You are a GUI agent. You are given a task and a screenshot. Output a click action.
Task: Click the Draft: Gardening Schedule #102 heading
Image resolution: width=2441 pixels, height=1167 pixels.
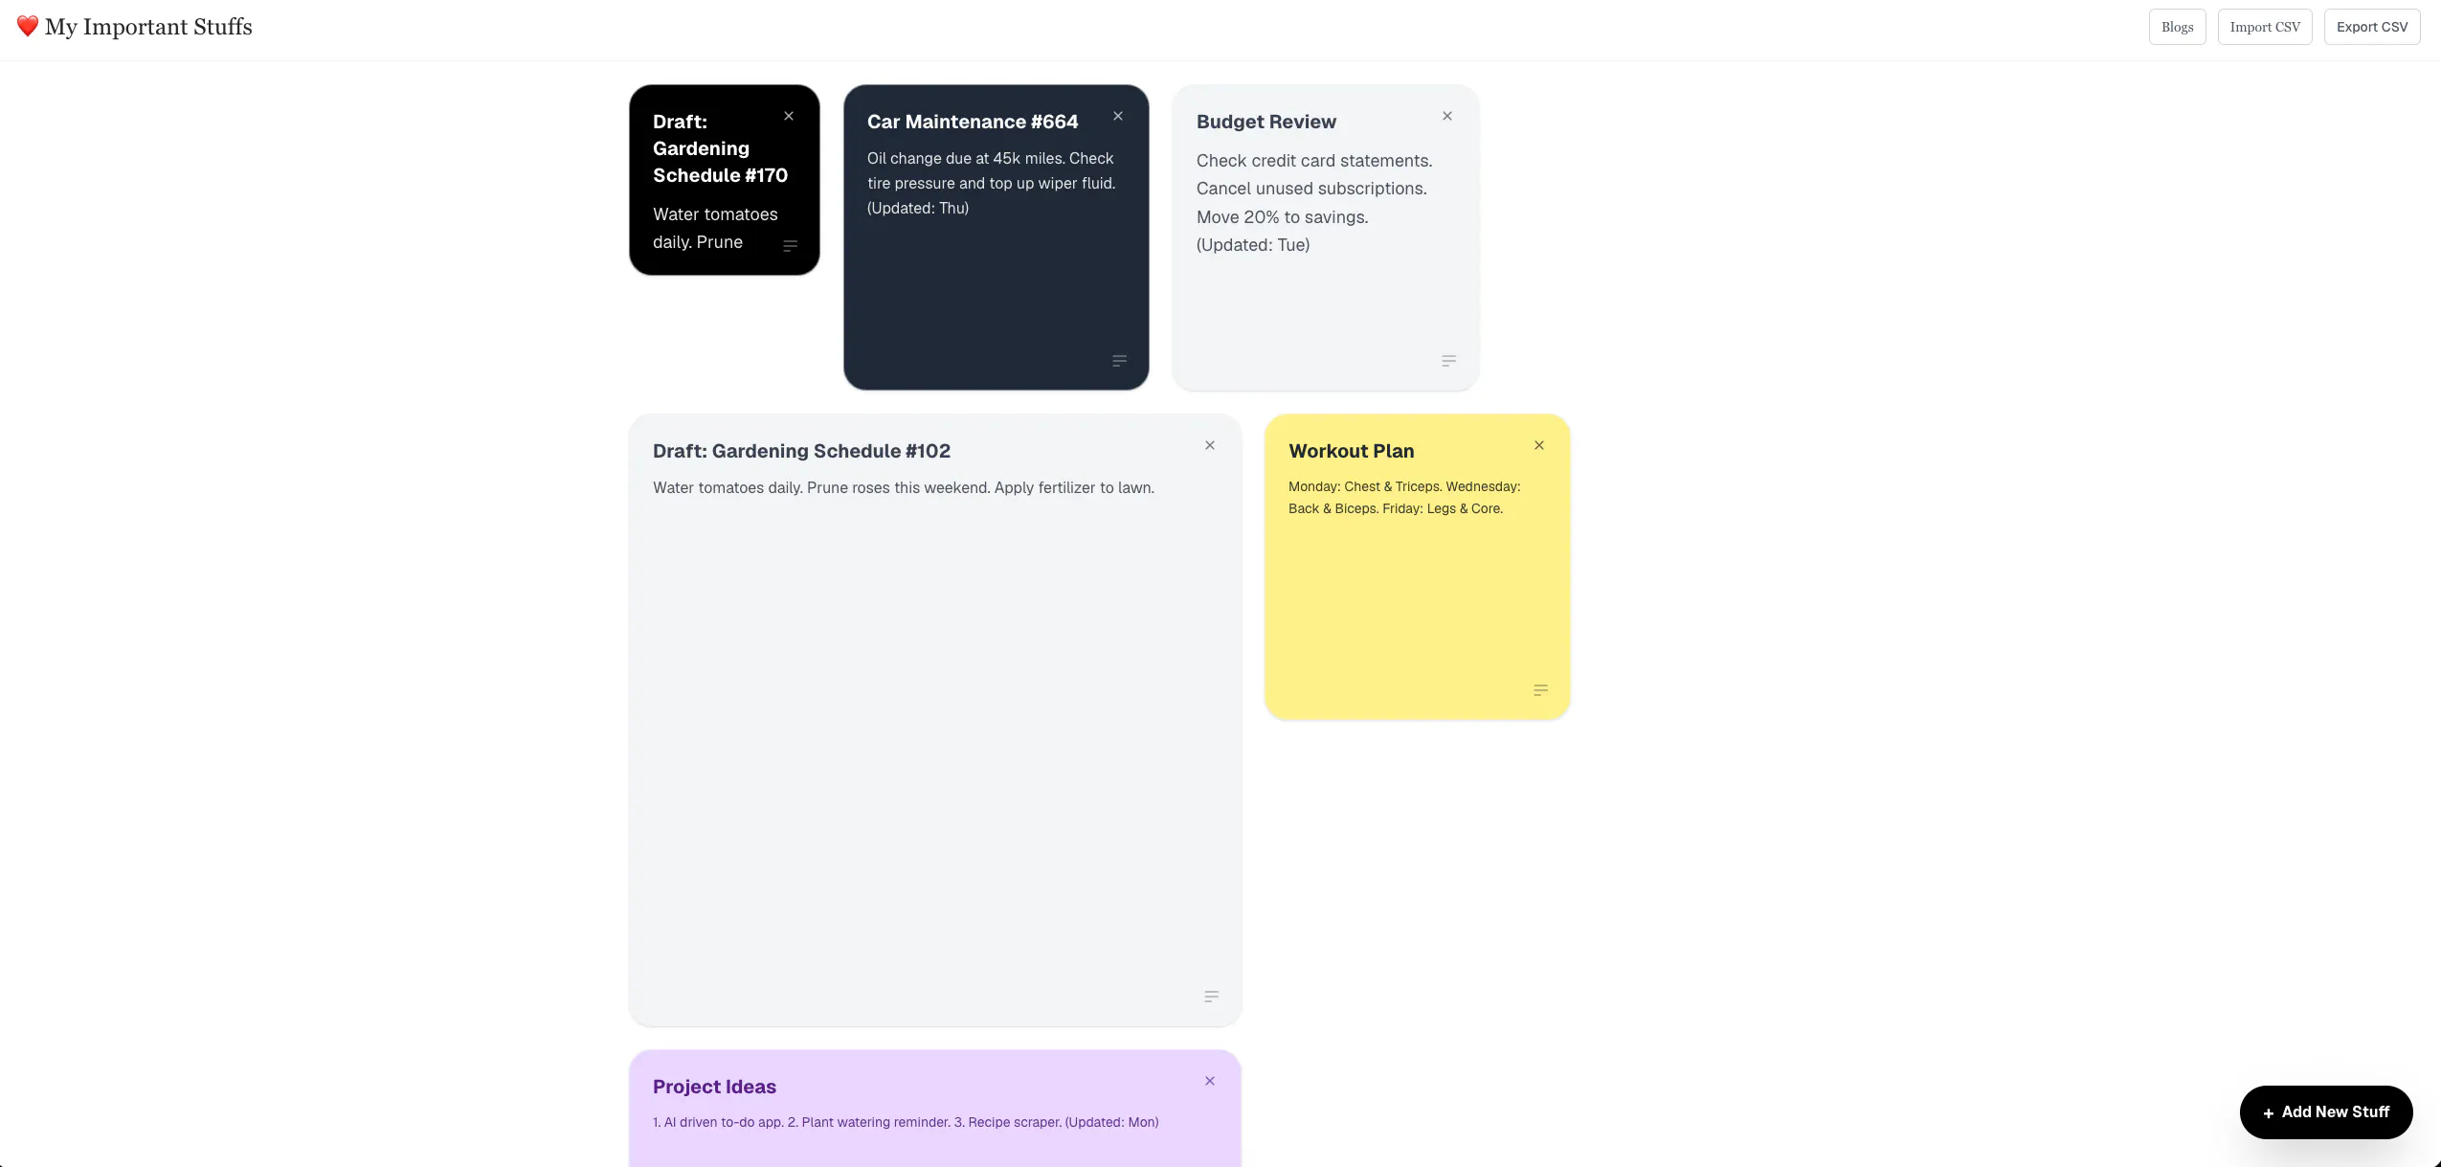click(x=801, y=451)
